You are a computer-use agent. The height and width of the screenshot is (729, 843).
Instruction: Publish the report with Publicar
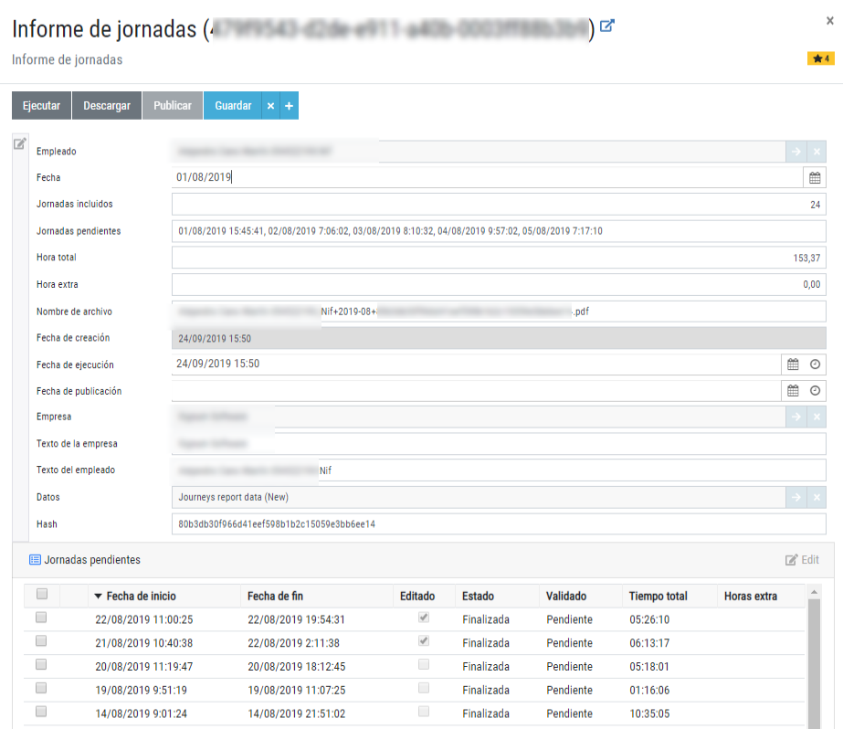(172, 105)
